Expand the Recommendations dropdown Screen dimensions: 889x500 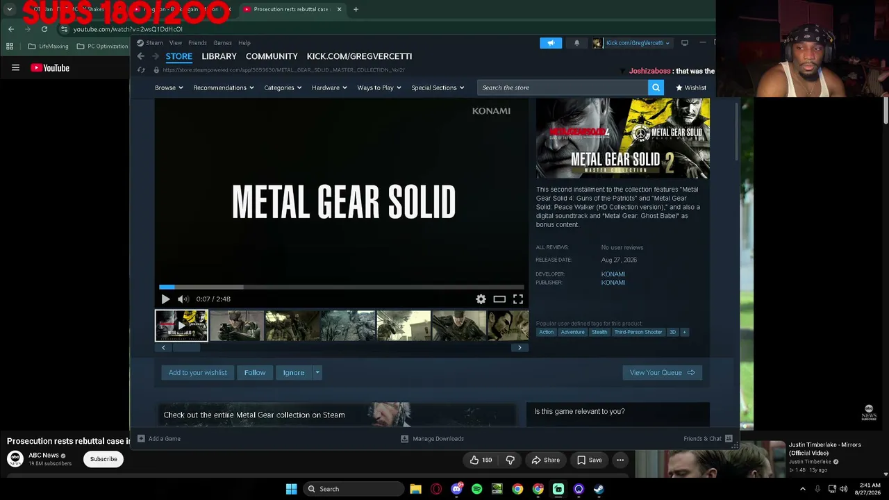click(x=224, y=87)
